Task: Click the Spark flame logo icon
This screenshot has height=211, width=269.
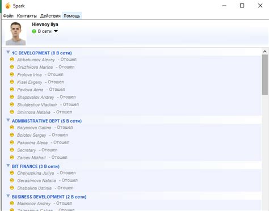Action: (8, 6)
